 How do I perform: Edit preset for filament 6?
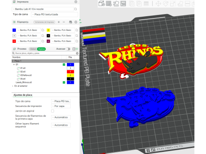click(77, 41)
